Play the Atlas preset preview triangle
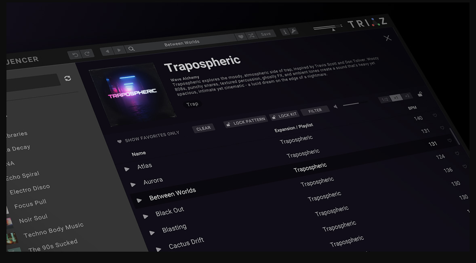The width and height of the screenshot is (476, 263). tap(127, 169)
